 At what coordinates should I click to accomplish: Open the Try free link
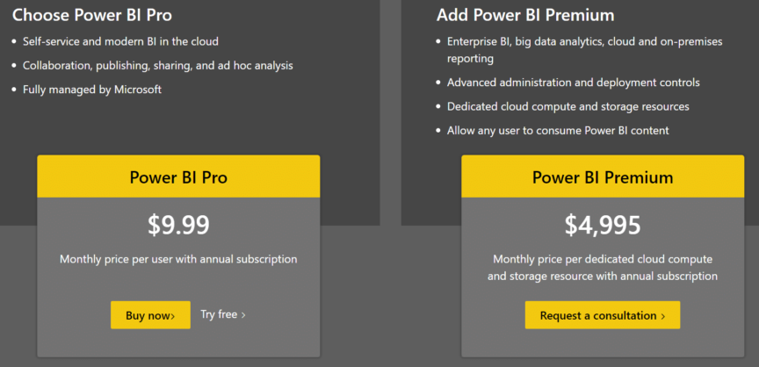[222, 315]
